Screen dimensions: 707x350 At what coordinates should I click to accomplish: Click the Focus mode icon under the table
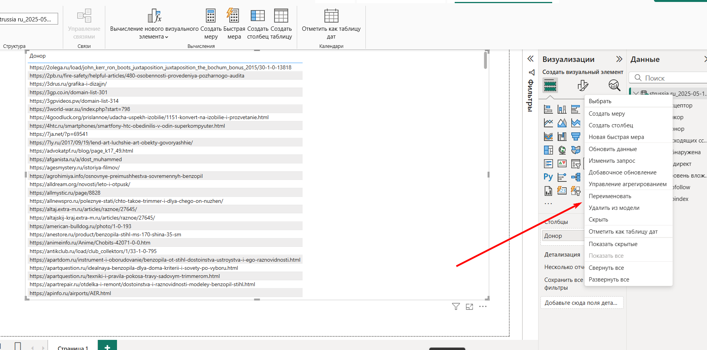tap(470, 307)
